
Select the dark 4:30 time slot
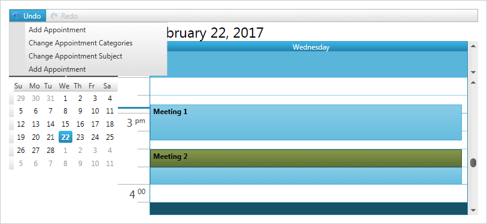tap(308, 208)
